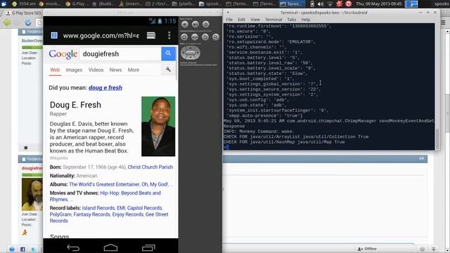Open the volume speaker icon in the system tray
Screen dimensions: 450x253
click(321, 4)
